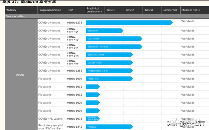This screenshot has width=209, height=130.
Task: Click the Program Indication column header
Action: click(x=52, y=10)
